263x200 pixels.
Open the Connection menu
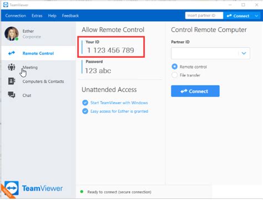pos(16,16)
